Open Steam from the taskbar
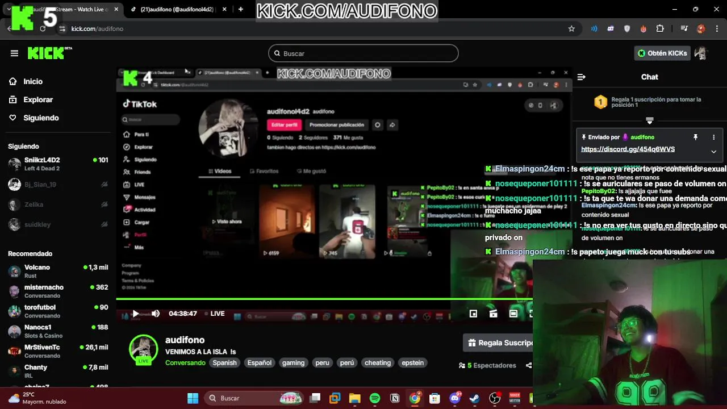Image resolution: width=727 pixels, height=409 pixels. (x=474, y=398)
